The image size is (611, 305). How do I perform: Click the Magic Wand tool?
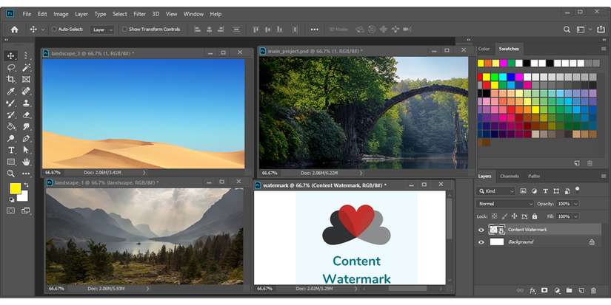[x=27, y=67]
